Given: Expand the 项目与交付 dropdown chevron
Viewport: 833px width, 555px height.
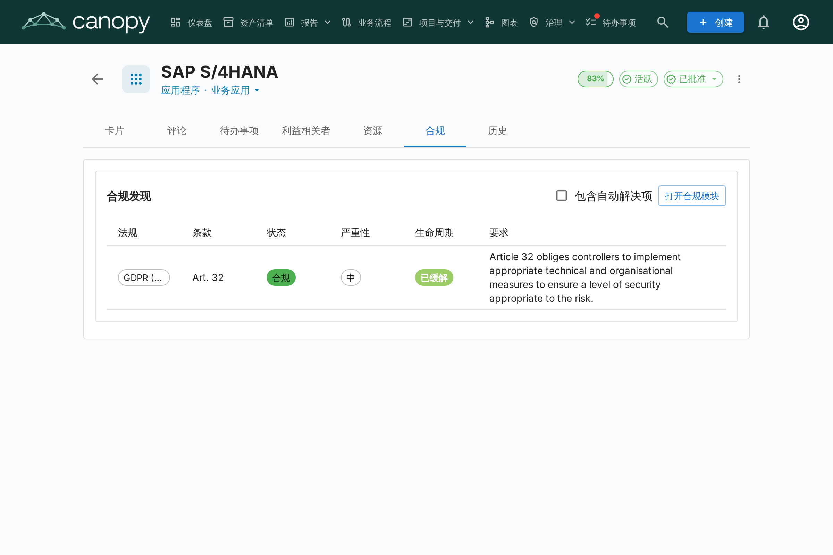Looking at the screenshot, I should pyautogui.click(x=471, y=22).
